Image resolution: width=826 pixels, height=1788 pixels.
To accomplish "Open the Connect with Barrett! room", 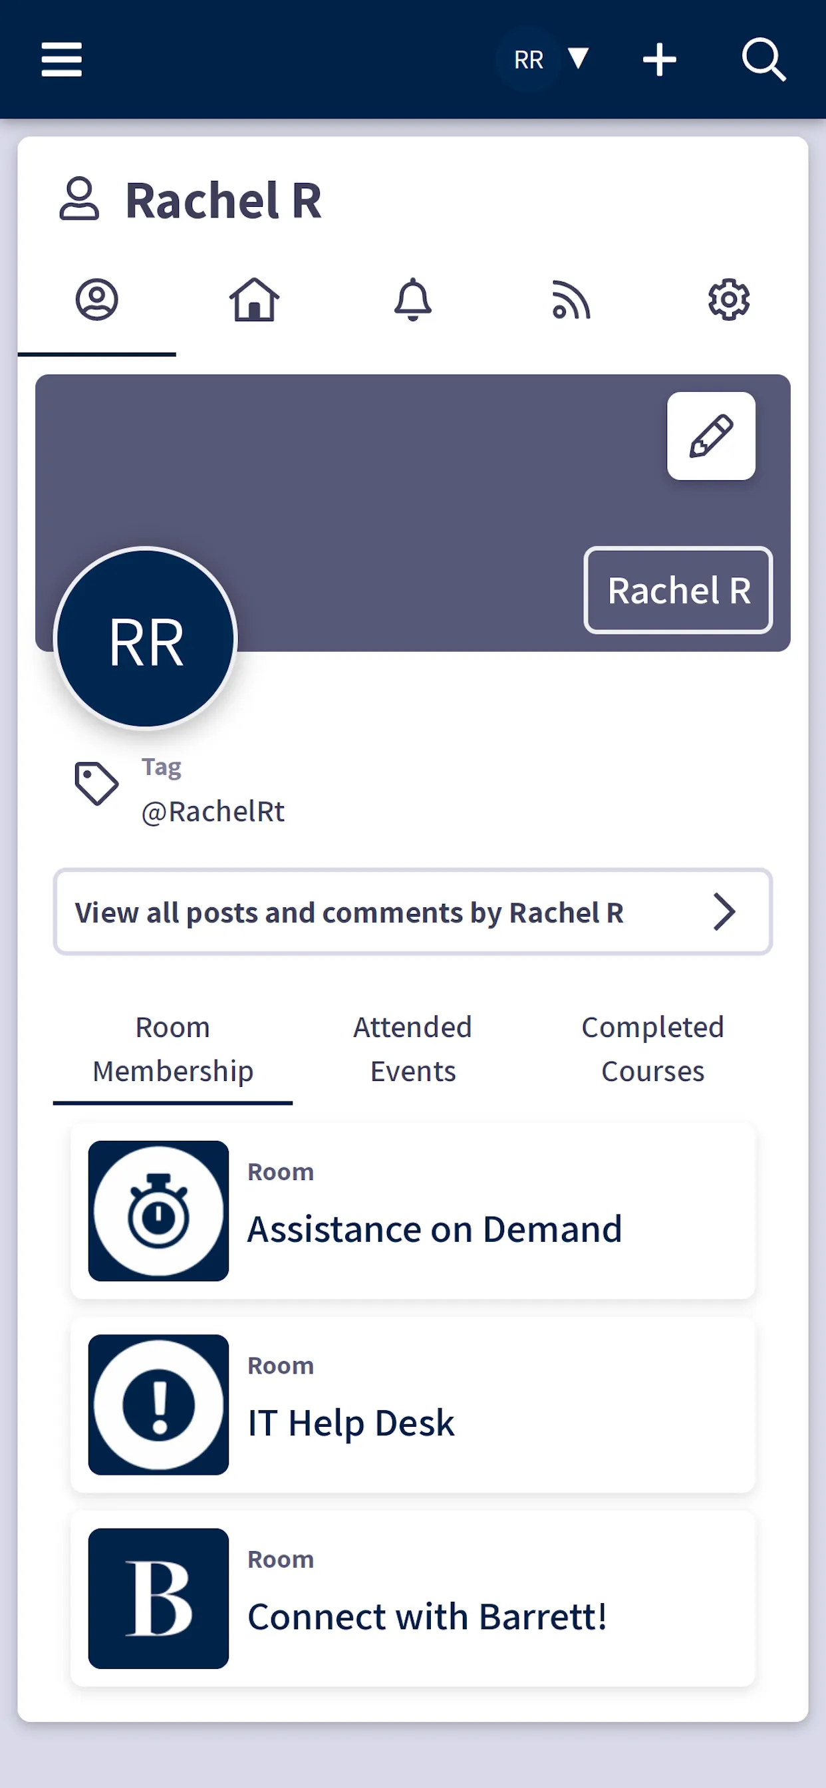I will coord(413,1598).
